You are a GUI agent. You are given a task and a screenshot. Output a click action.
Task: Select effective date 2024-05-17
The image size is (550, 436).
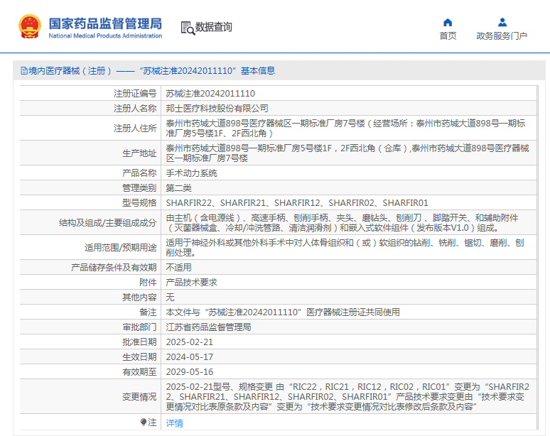pos(190,356)
